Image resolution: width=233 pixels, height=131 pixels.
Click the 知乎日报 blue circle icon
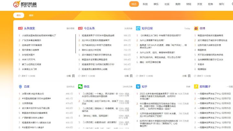click(138, 28)
